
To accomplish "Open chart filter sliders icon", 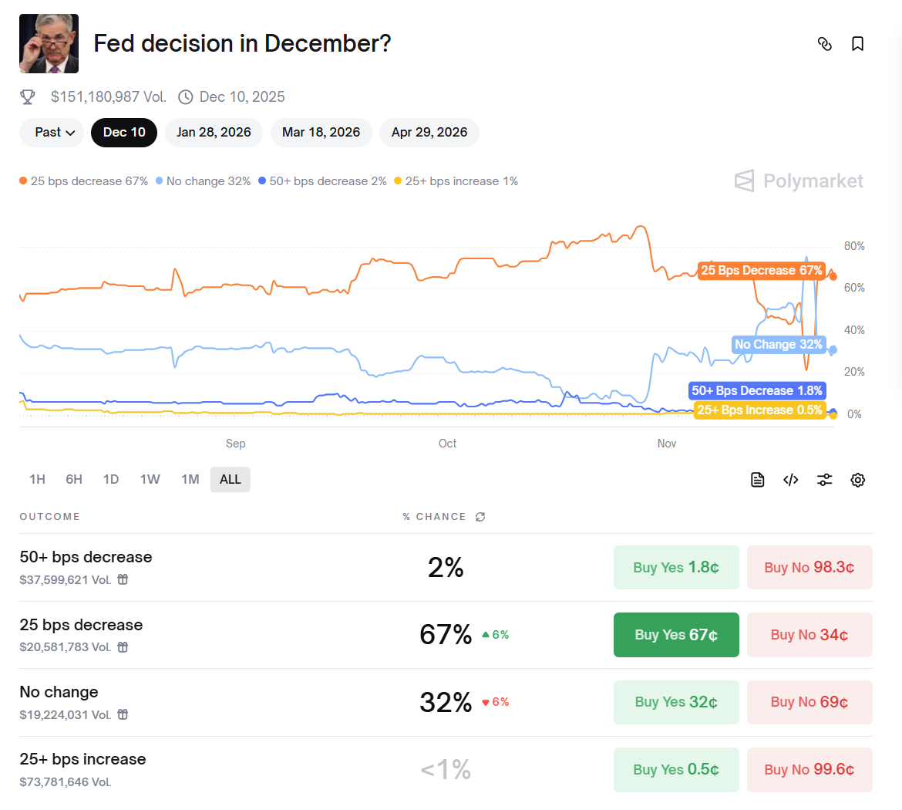I will 824,480.
